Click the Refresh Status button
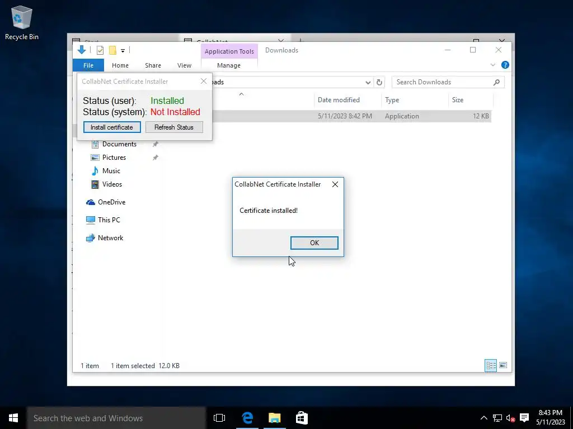This screenshot has height=429, width=573. (174, 127)
